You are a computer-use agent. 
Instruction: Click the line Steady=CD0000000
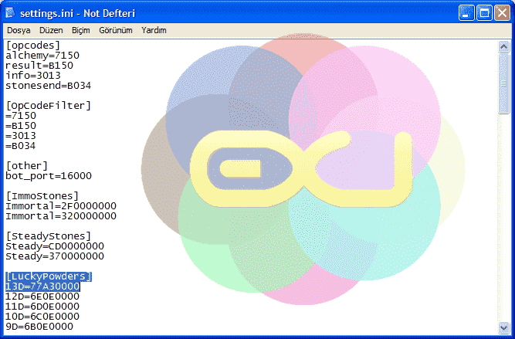click(55, 246)
